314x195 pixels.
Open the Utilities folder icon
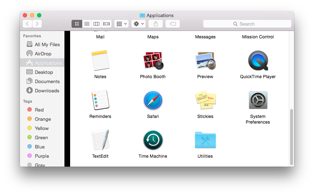click(205, 140)
